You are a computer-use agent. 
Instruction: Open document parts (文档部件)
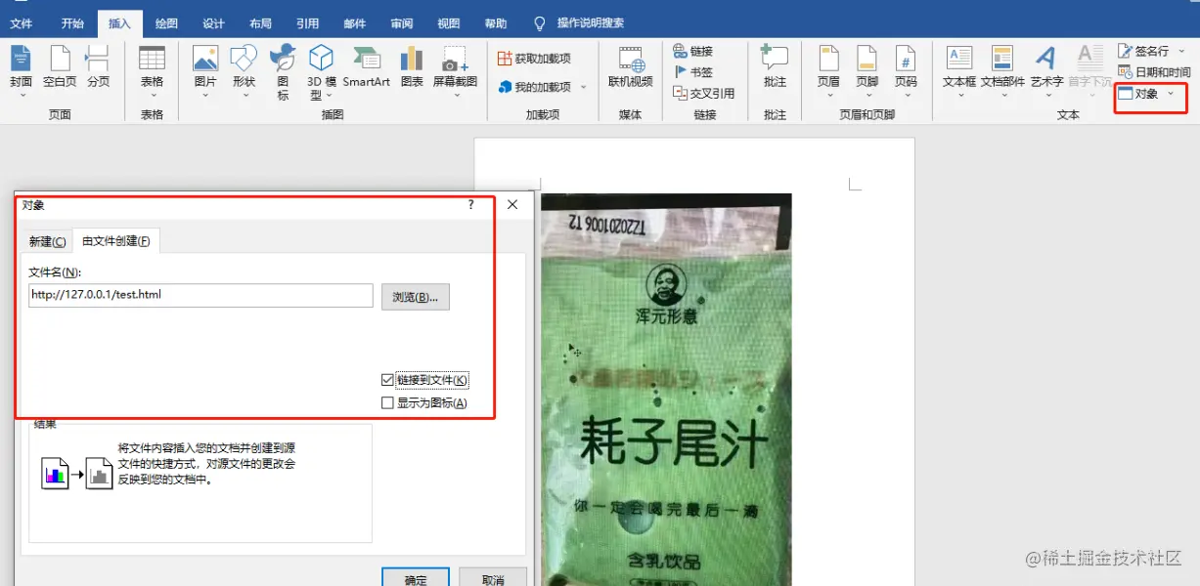pyautogui.click(x=1002, y=69)
